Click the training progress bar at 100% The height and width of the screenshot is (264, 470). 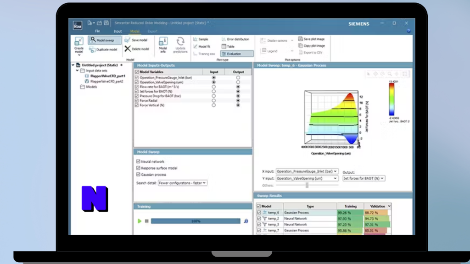click(x=196, y=221)
